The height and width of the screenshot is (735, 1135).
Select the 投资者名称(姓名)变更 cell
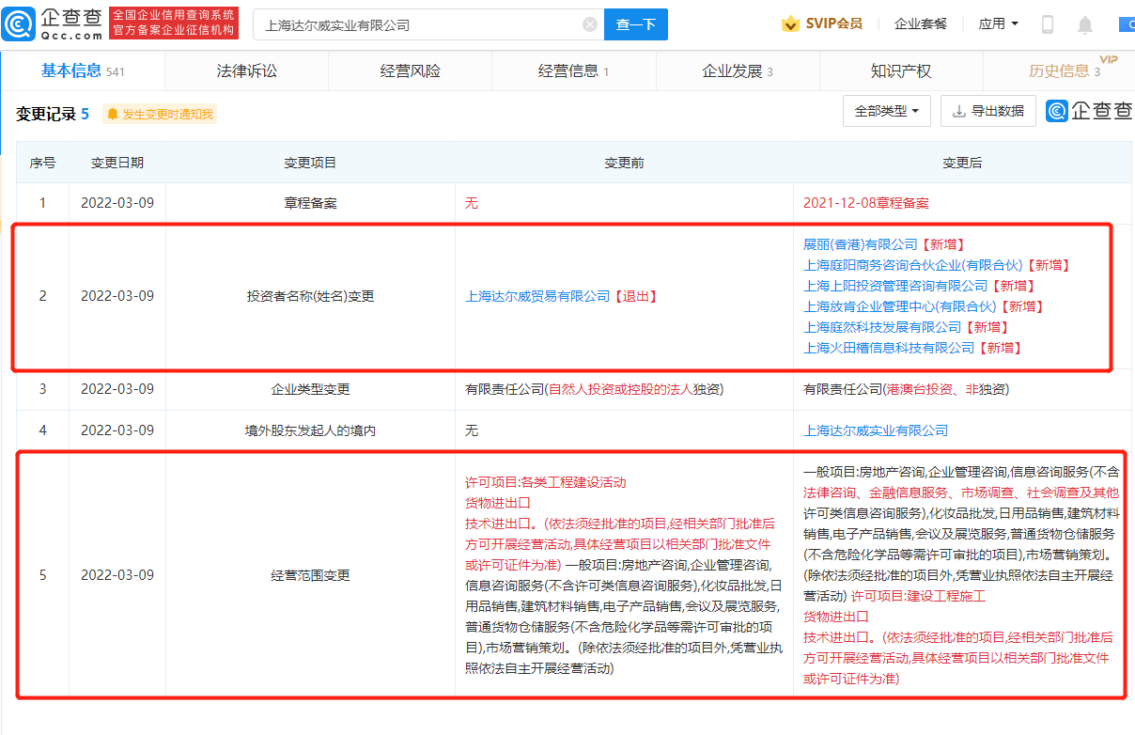point(310,296)
